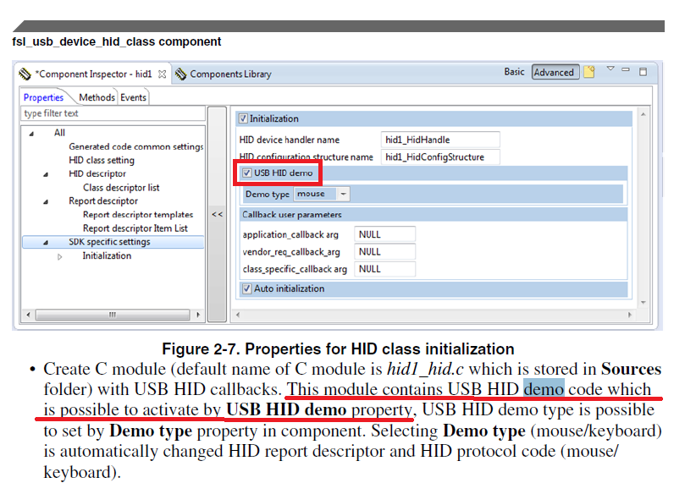Select the Properties tab

click(x=43, y=97)
